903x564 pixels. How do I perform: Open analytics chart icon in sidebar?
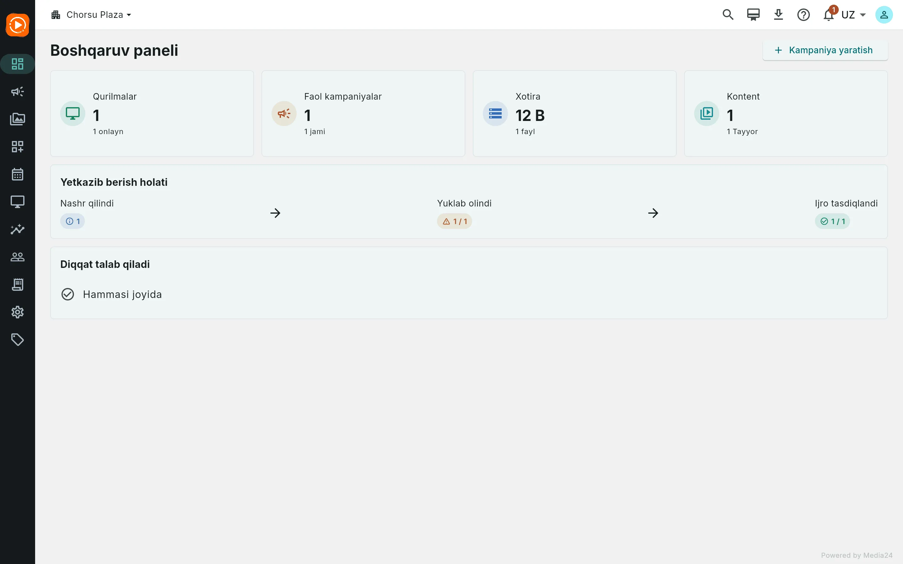[18, 229]
